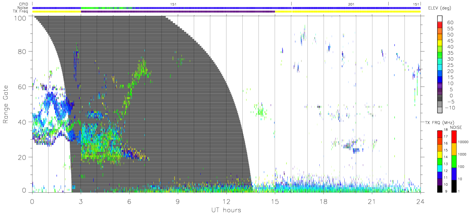Select the cyan segment of TX FRQ color bar
Image resolution: width=473 pixels, height=218 pixels.
(440, 169)
